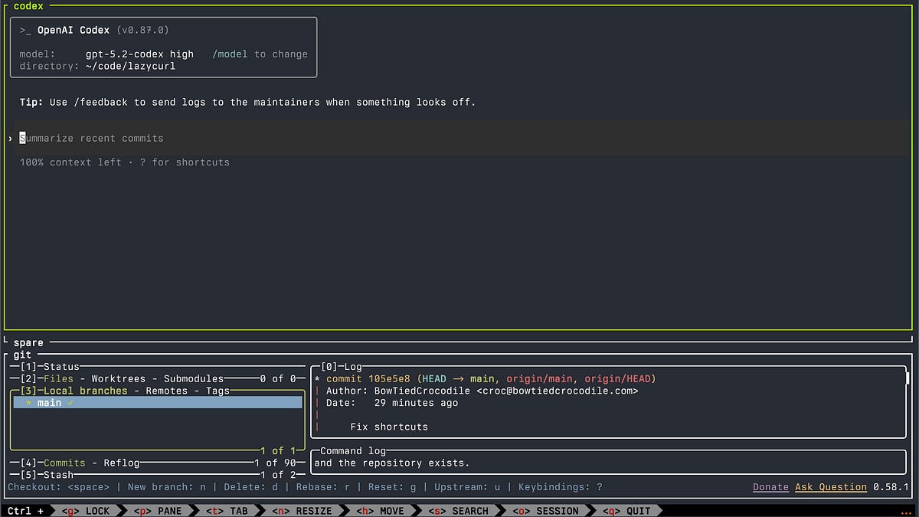919x517 pixels.
Task: Click the "1 of 2" stash counter
Action: pos(279,475)
